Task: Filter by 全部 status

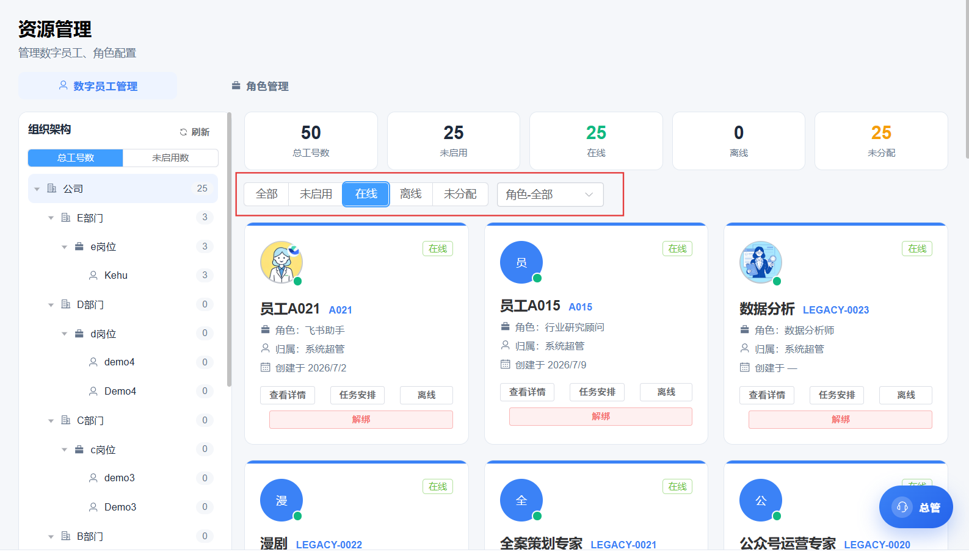Action: tap(267, 195)
